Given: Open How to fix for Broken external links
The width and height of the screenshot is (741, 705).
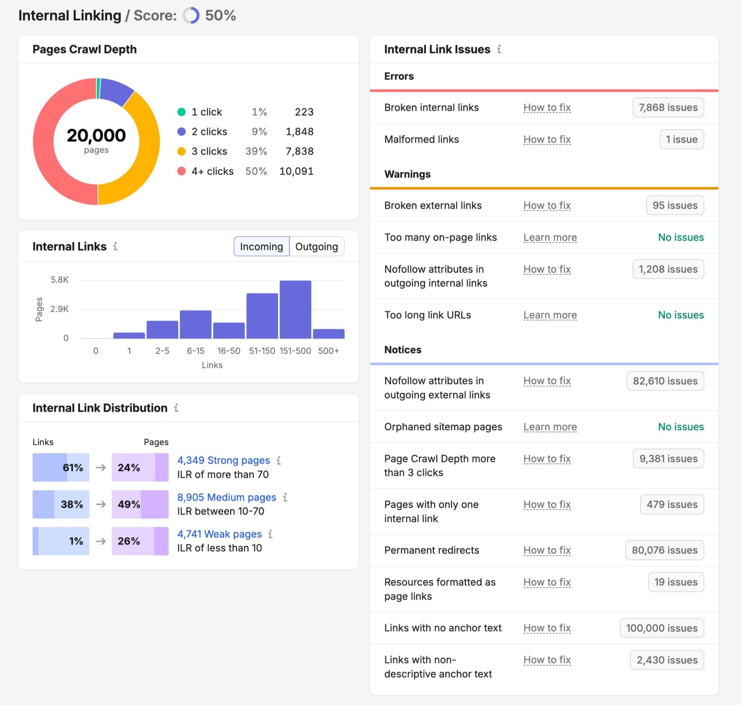Looking at the screenshot, I should coord(547,205).
